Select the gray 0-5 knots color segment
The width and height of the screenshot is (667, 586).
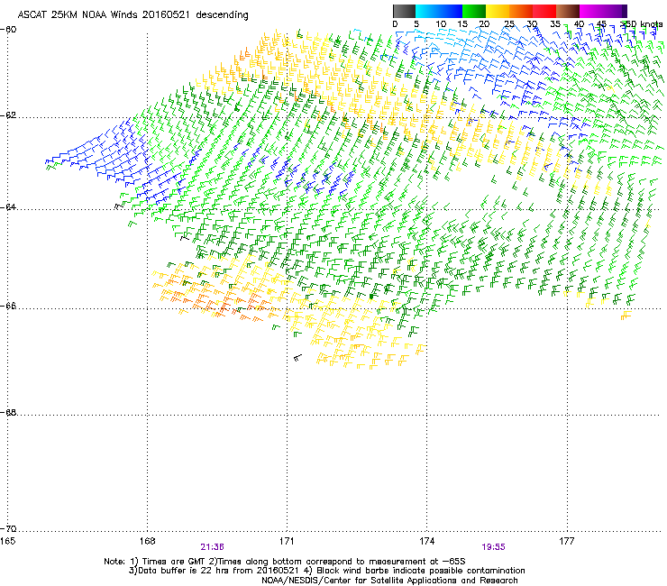(x=404, y=11)
